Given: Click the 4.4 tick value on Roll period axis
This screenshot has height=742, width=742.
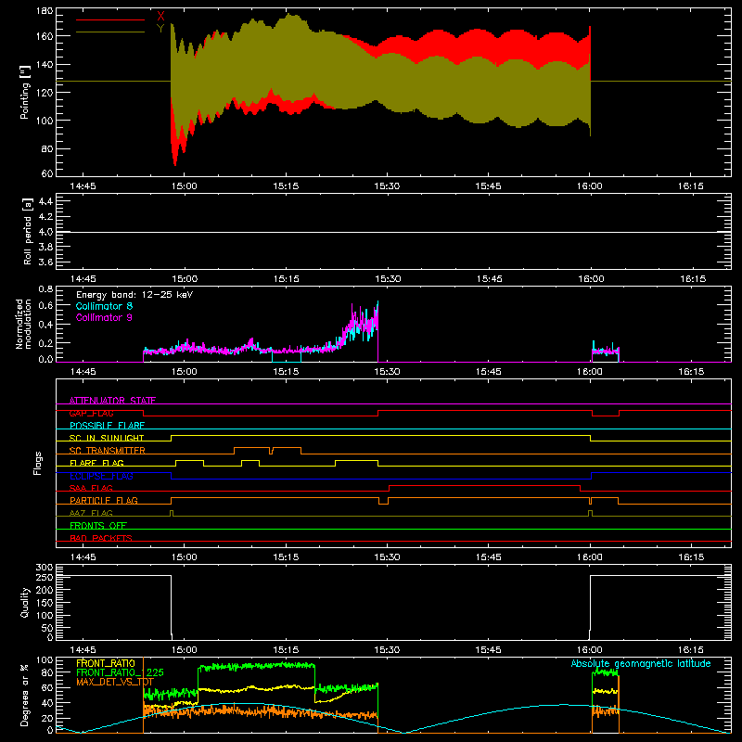Looking at the screenshot, I should click(45, 201).
